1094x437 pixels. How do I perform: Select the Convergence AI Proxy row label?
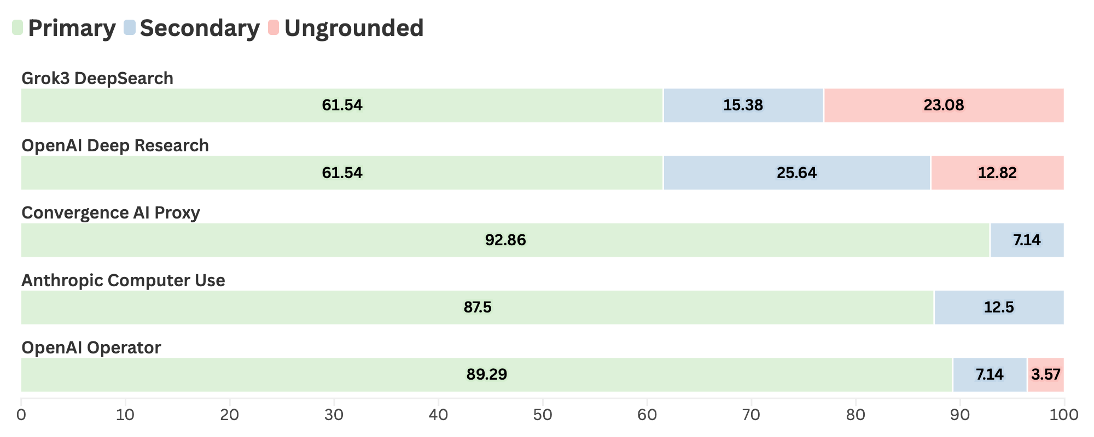[x=110, y=212]
